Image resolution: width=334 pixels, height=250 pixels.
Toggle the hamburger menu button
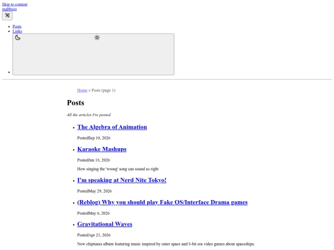pos(7,15)
